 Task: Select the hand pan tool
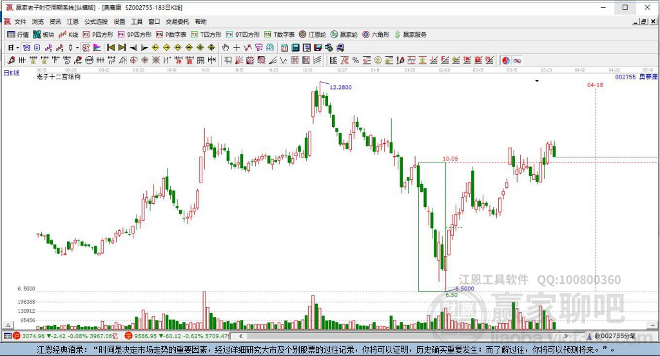pos(225,48)
